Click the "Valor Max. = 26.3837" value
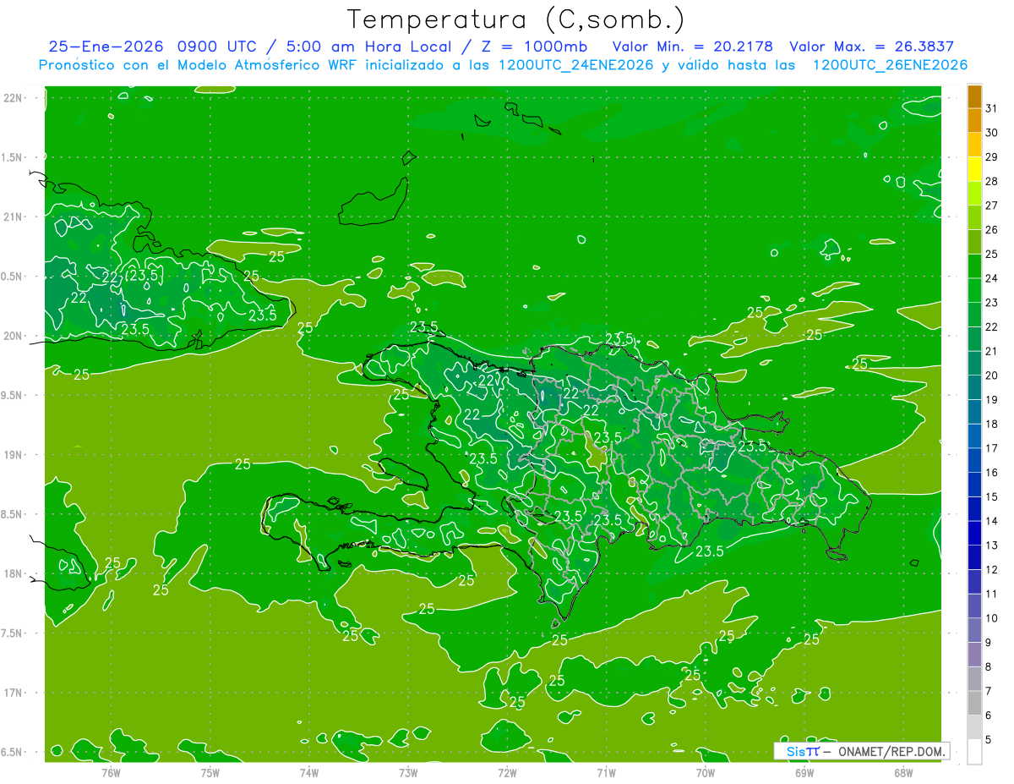Screen dimensions: 1014x784 tap(871, 47)
